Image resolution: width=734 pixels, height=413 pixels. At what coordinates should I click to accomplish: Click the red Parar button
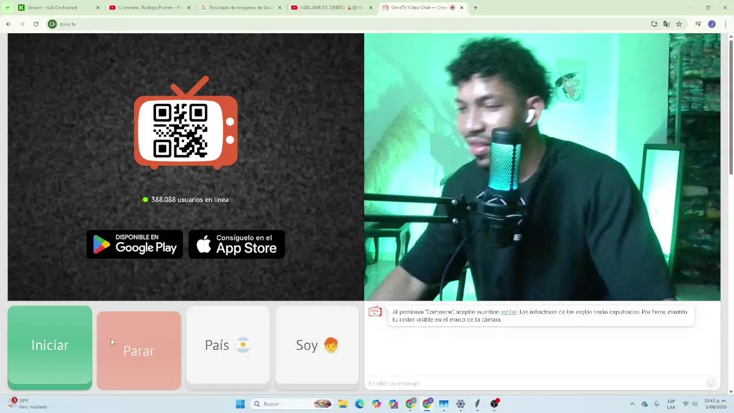139,350
